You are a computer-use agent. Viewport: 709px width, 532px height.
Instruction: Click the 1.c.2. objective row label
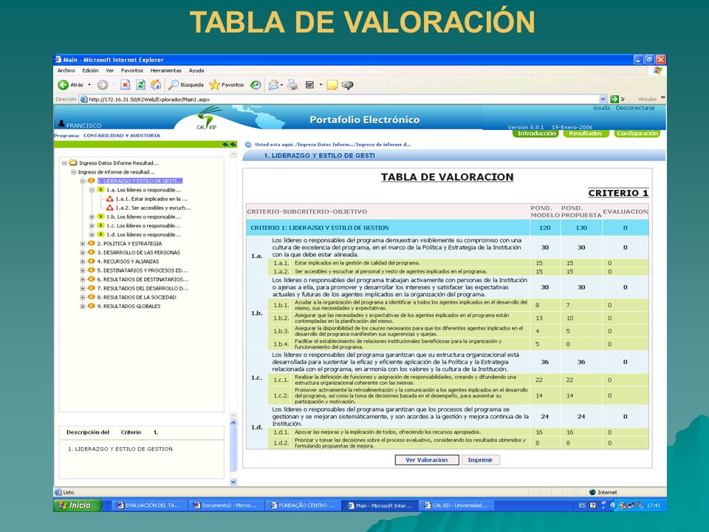coord(281,395)
